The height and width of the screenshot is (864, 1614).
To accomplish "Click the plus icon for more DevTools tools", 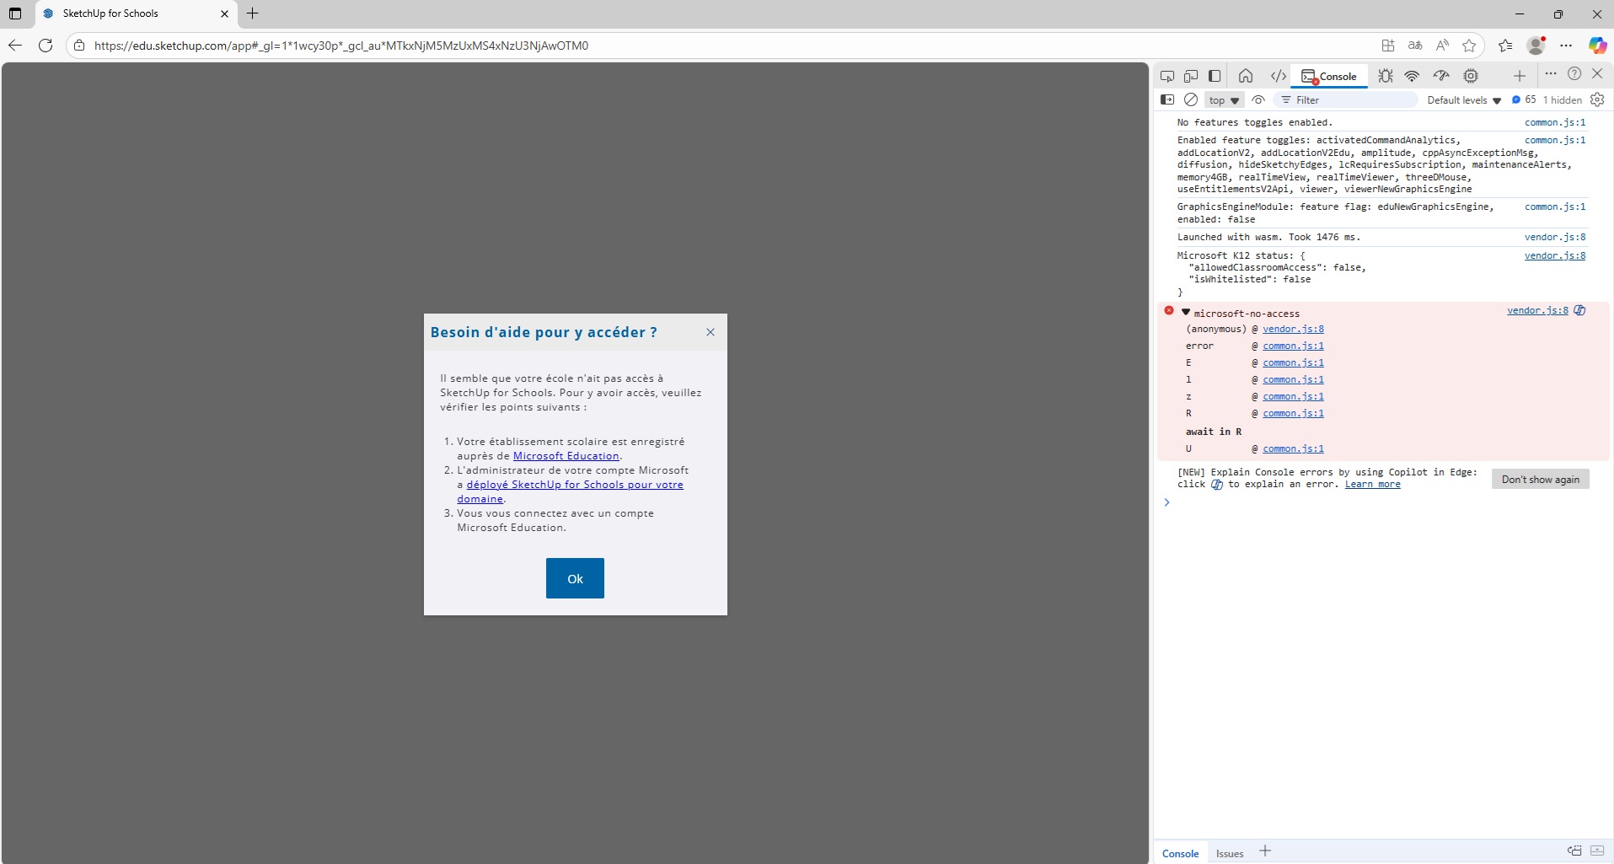I will click(x=1520, y=76).
